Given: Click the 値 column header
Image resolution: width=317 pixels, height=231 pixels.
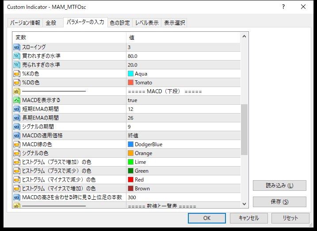Looking at the screenshot, I should [x=183, y=38].
